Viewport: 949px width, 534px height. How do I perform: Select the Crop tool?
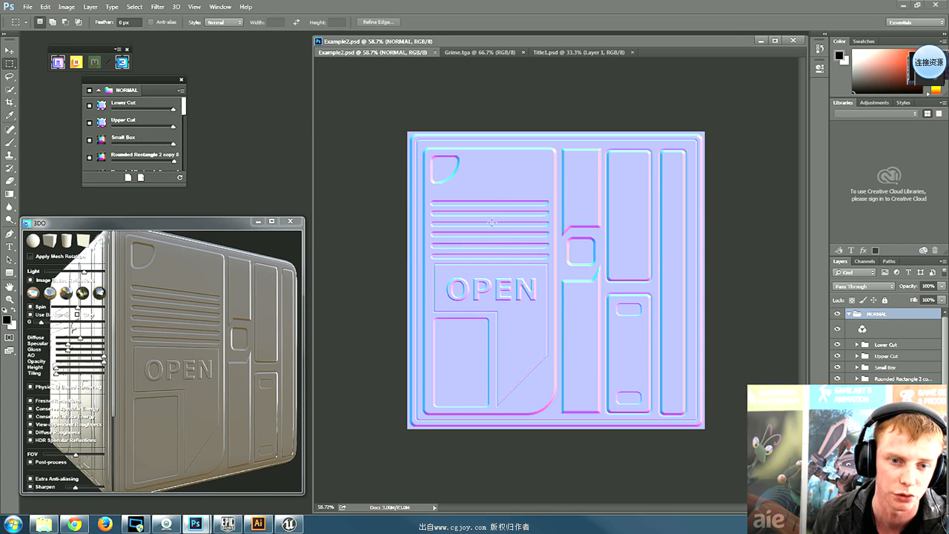point(9,103)
